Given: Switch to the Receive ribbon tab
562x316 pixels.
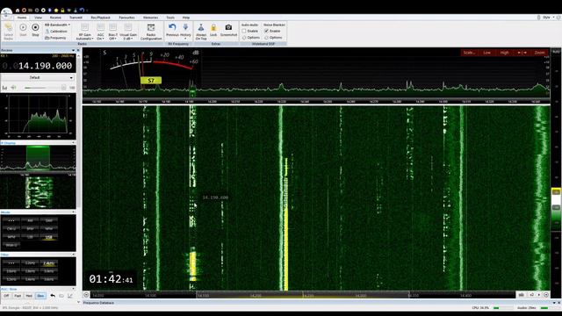Looking at the screenshot, I should [55, 18].
